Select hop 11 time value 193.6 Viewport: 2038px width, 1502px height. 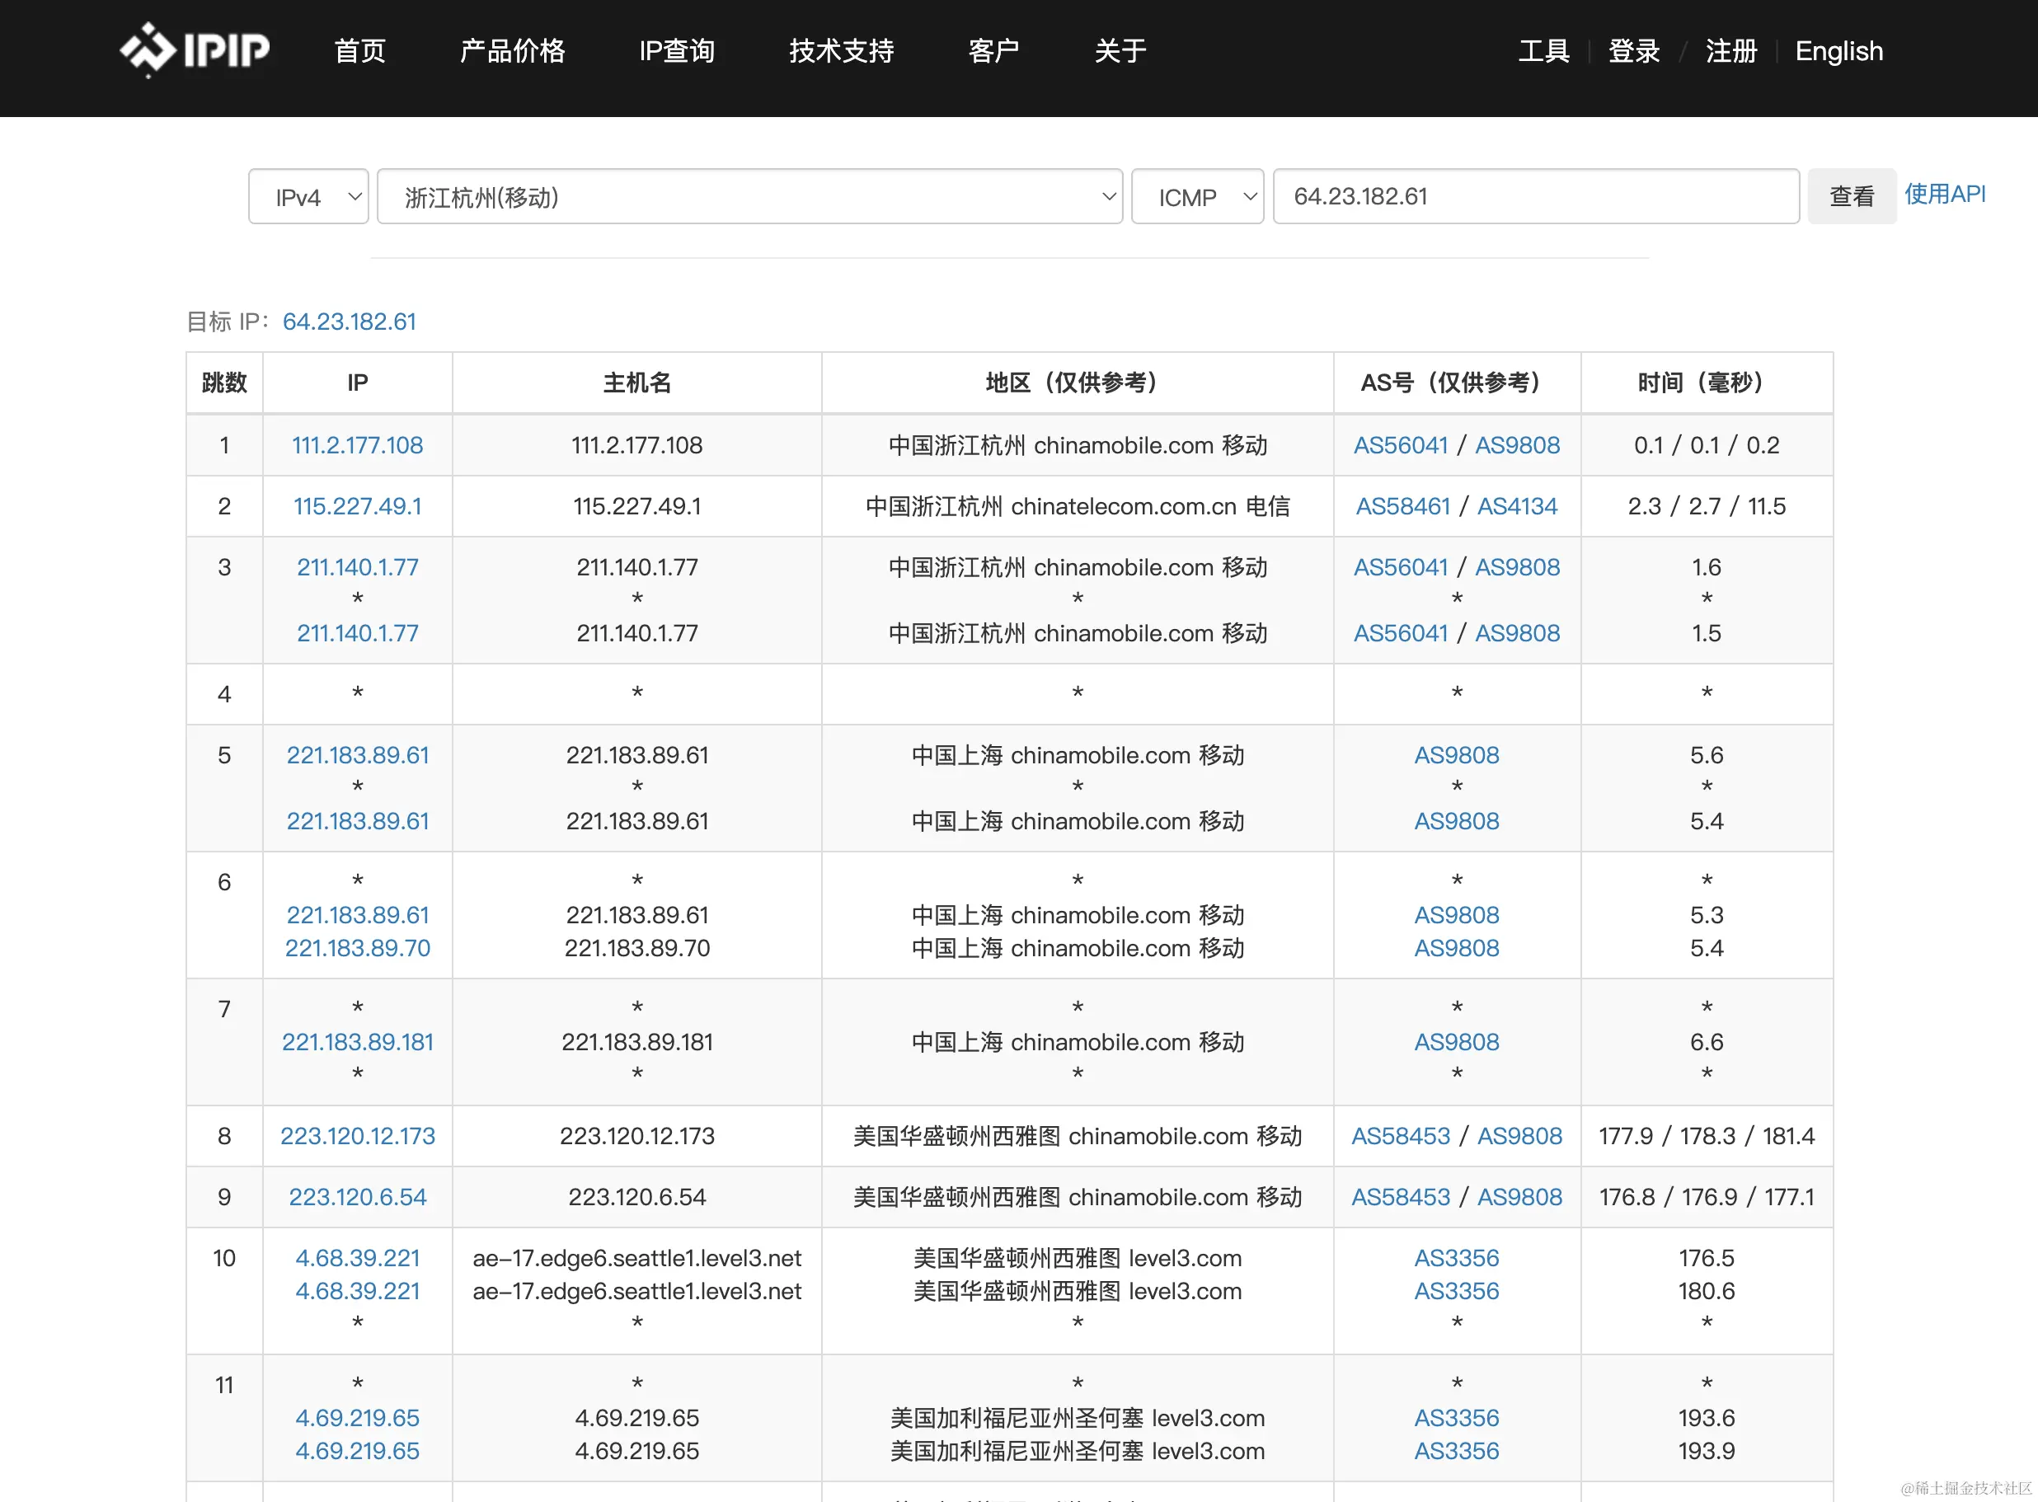(x=1707, y=1419)
